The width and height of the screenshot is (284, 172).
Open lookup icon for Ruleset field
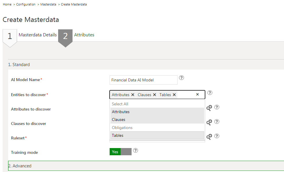(x=209, y=137)
